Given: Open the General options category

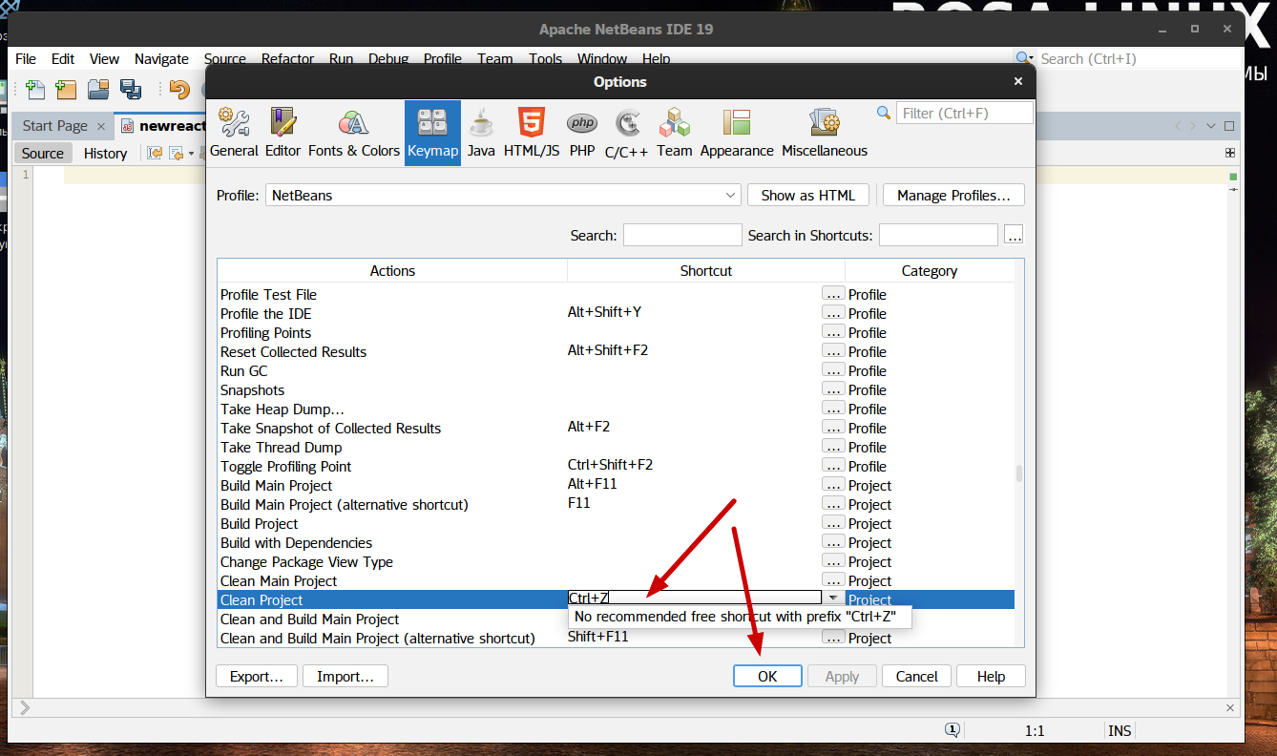Looking at the screenshot, I should click(x=234, y=133).
